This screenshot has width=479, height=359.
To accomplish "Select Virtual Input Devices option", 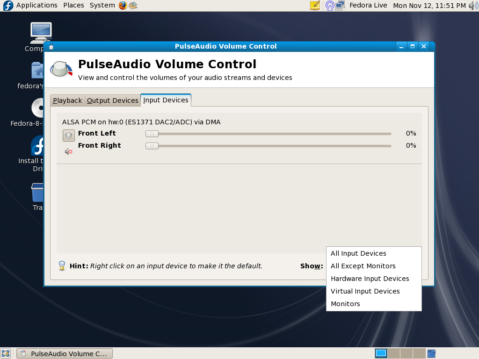I will click(x=374, y=291).
